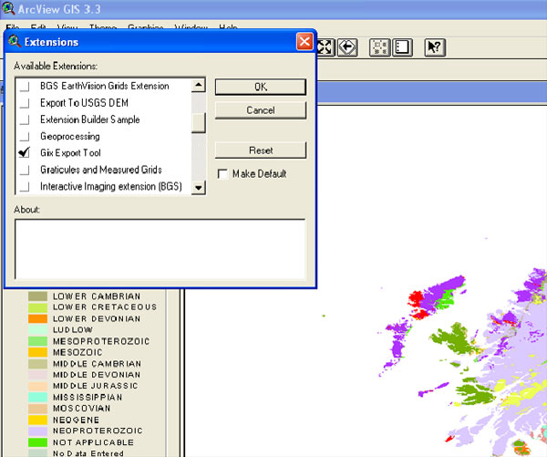The width and height of the screenshot is (547, 457).
Task: Click the LUDLOW legend swatch
Action: pos(37,330)
